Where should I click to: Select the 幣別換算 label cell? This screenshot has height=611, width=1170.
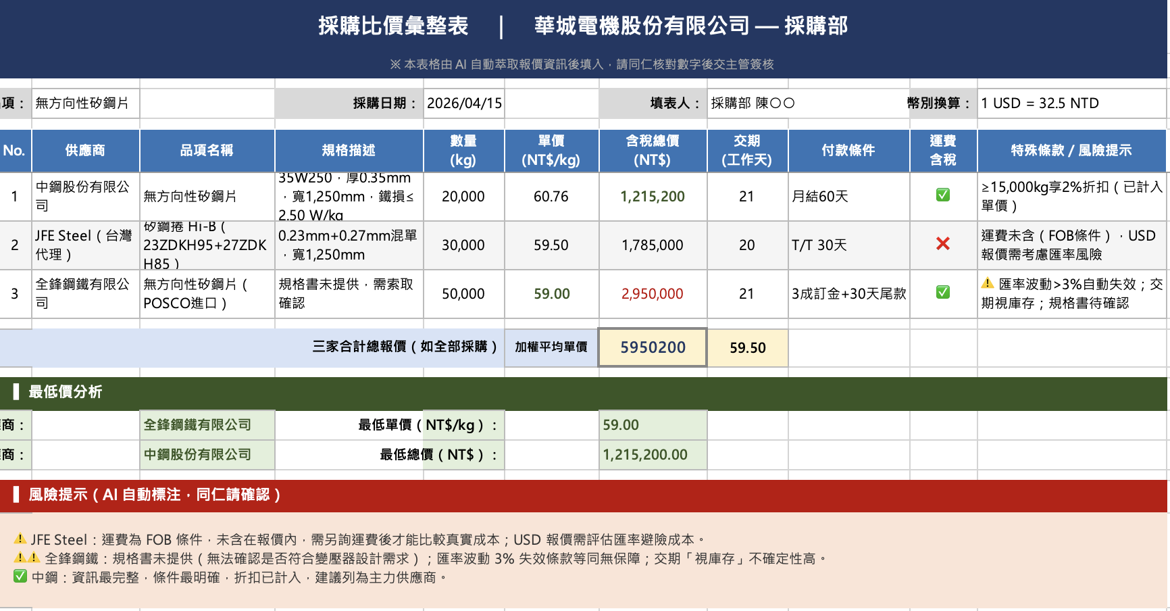tap(944, 103)
